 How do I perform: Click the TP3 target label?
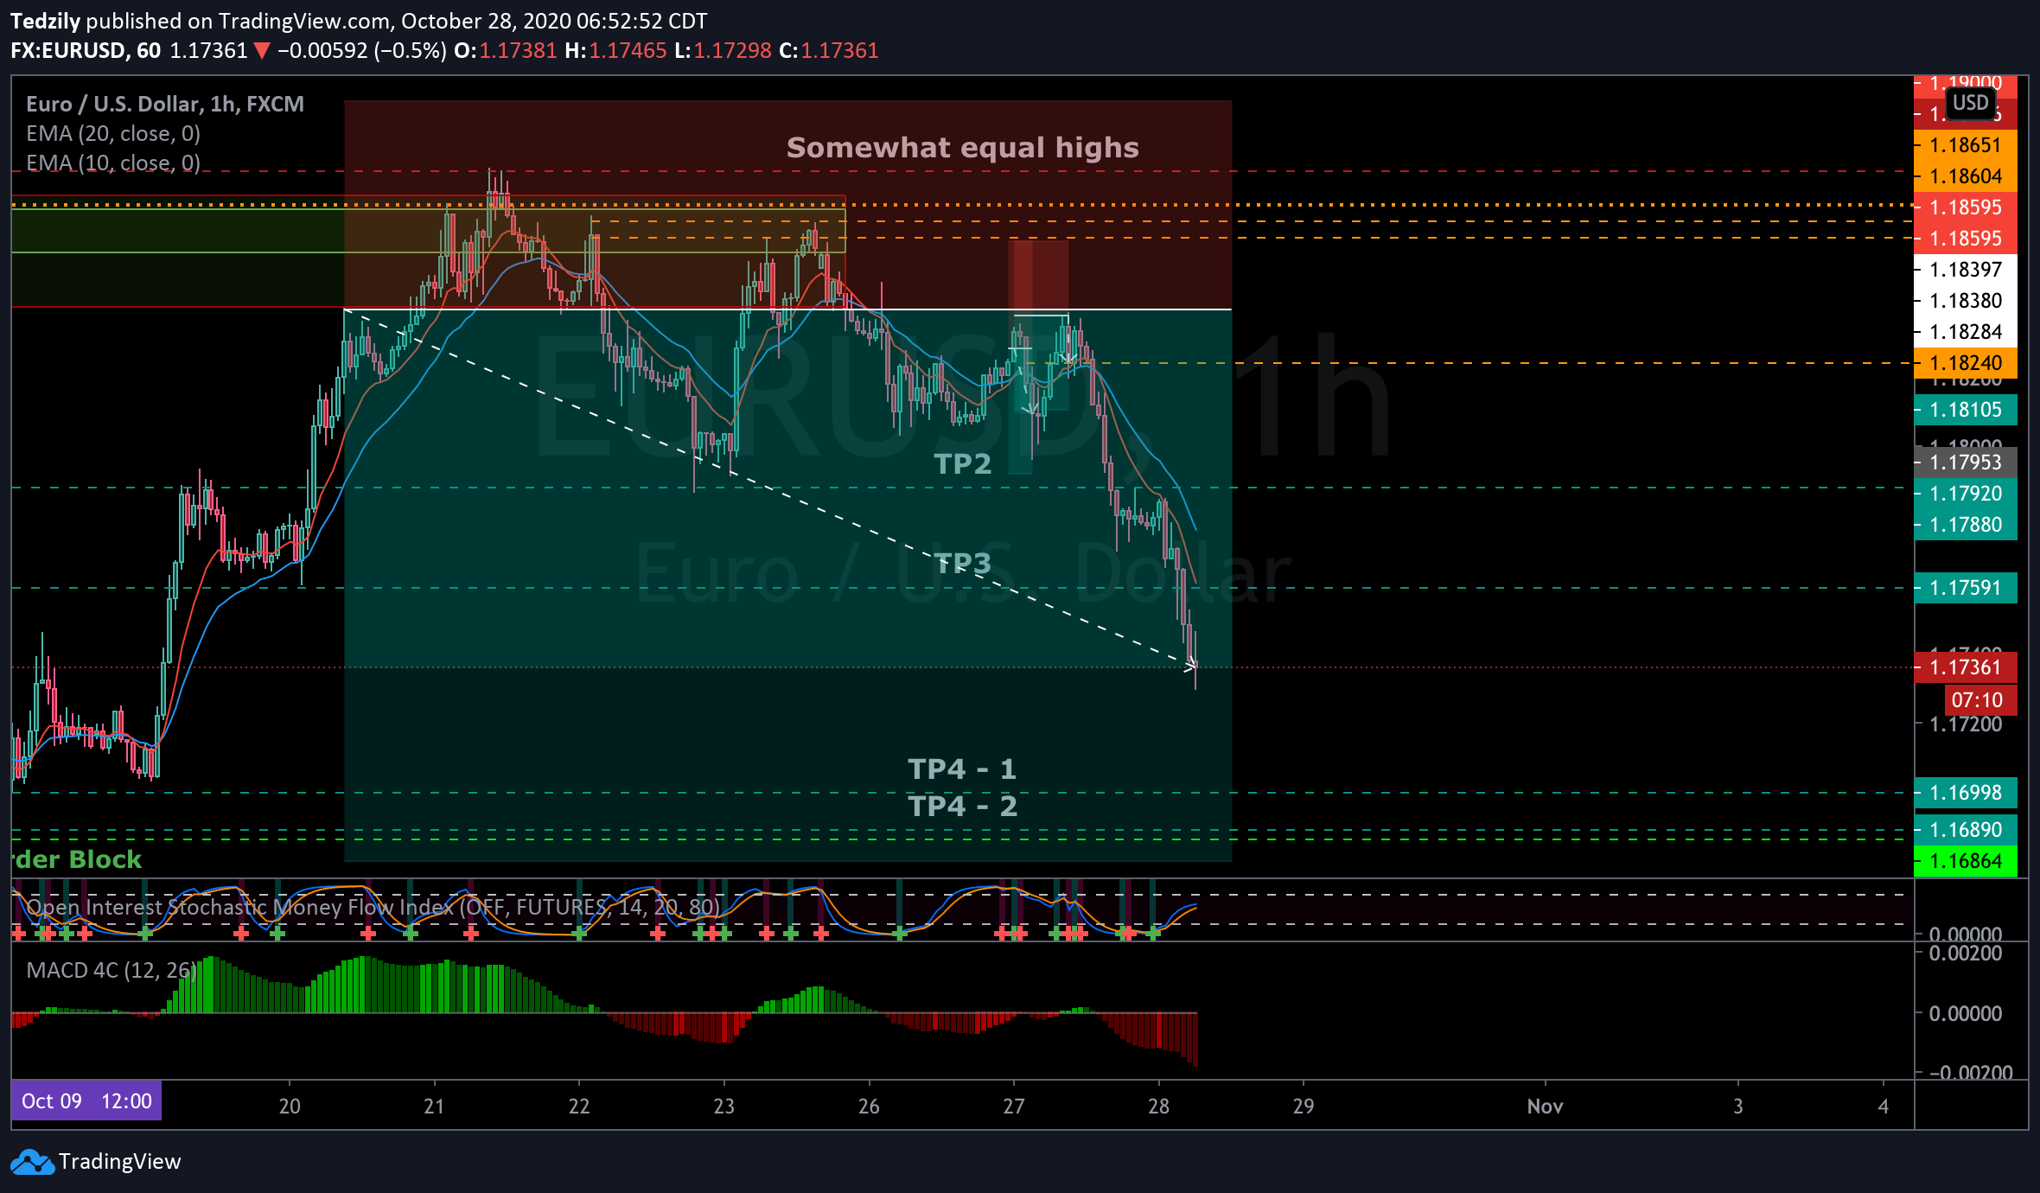[962, 564]
